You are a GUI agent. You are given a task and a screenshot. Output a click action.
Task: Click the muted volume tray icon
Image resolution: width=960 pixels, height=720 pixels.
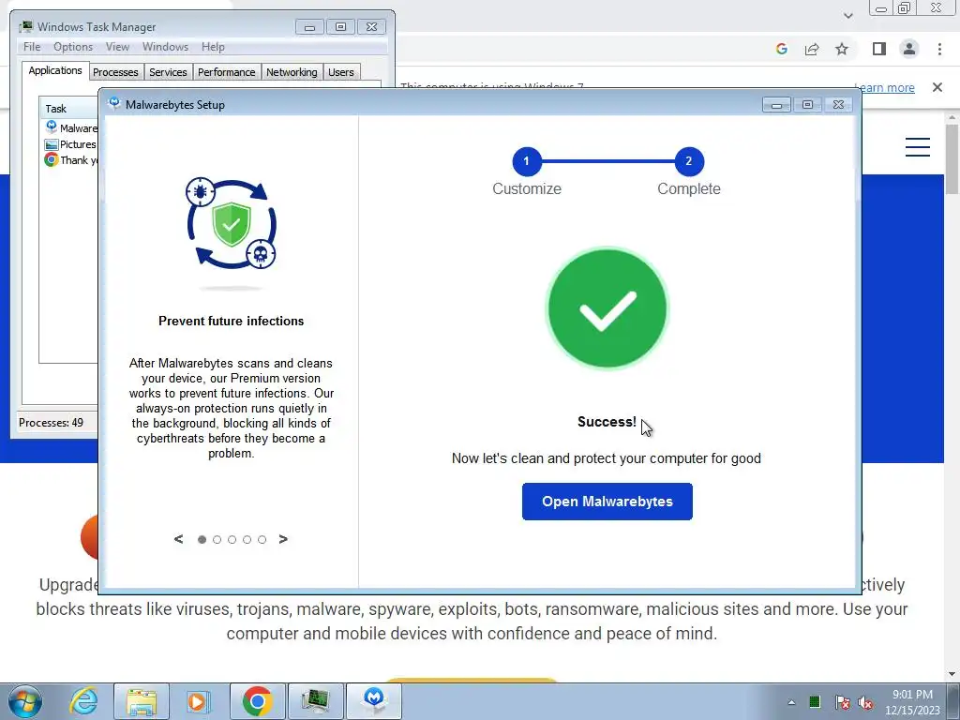point(865,702)
